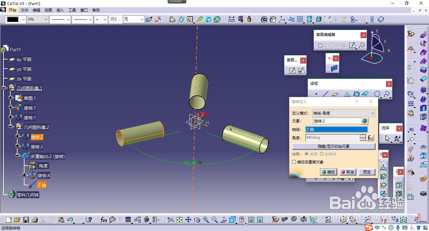Screen dimensions: 429x231
Task: Collapse the 几何图形集.1 tree node
Action: click(3, 88)
